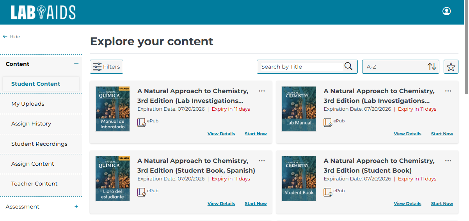Start Now on English Student Book
469x221 pixels.
pyautogui.click(x=442, y=203)
